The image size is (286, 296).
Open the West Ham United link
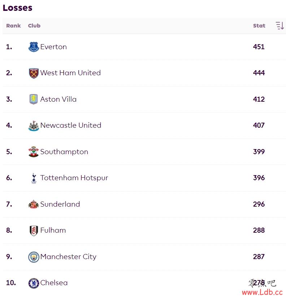point(70,73)
